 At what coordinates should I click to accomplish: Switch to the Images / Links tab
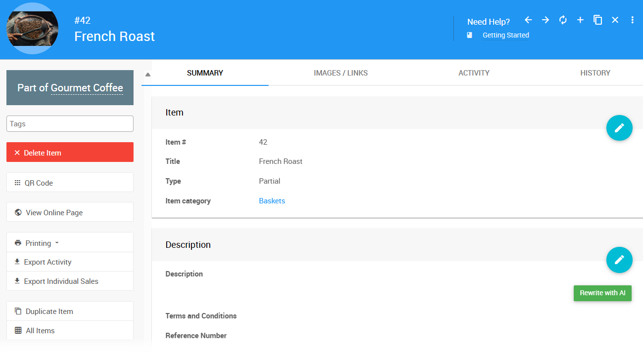(340, 73)
